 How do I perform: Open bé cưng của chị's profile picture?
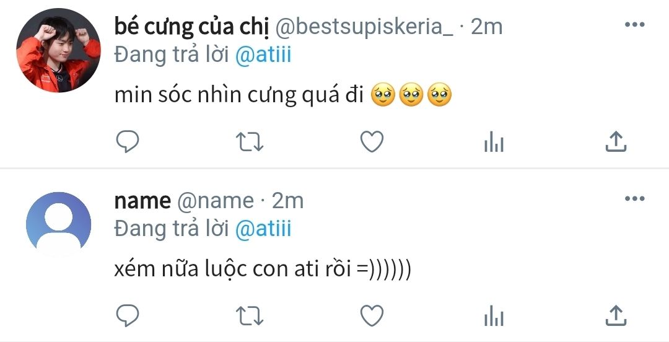(x=58, y=51)
